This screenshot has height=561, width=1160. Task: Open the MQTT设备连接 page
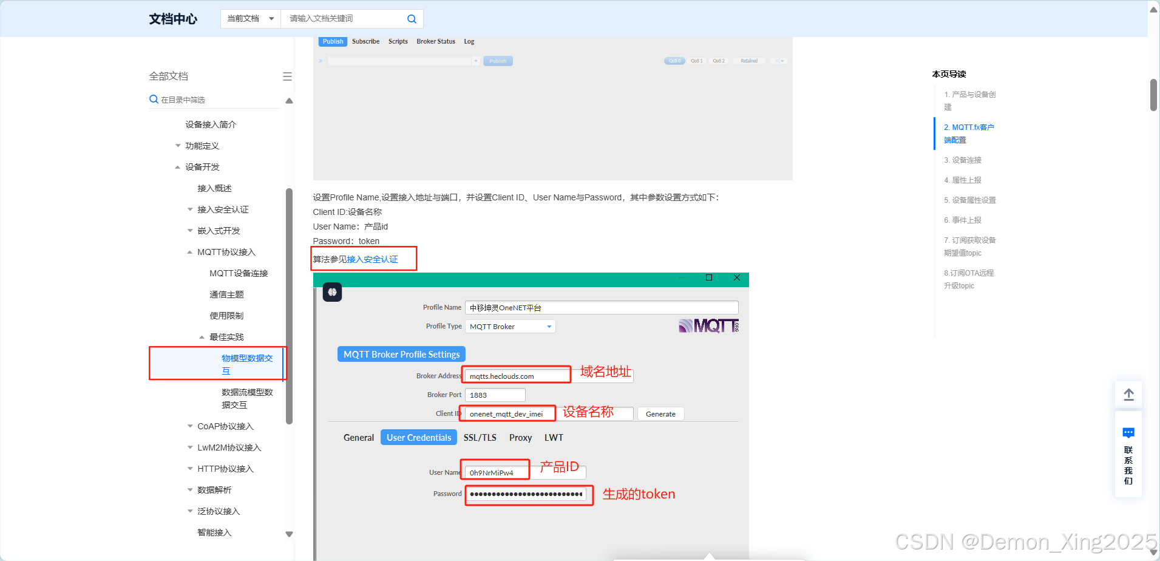pyautogui.click(x=239, y=273)
